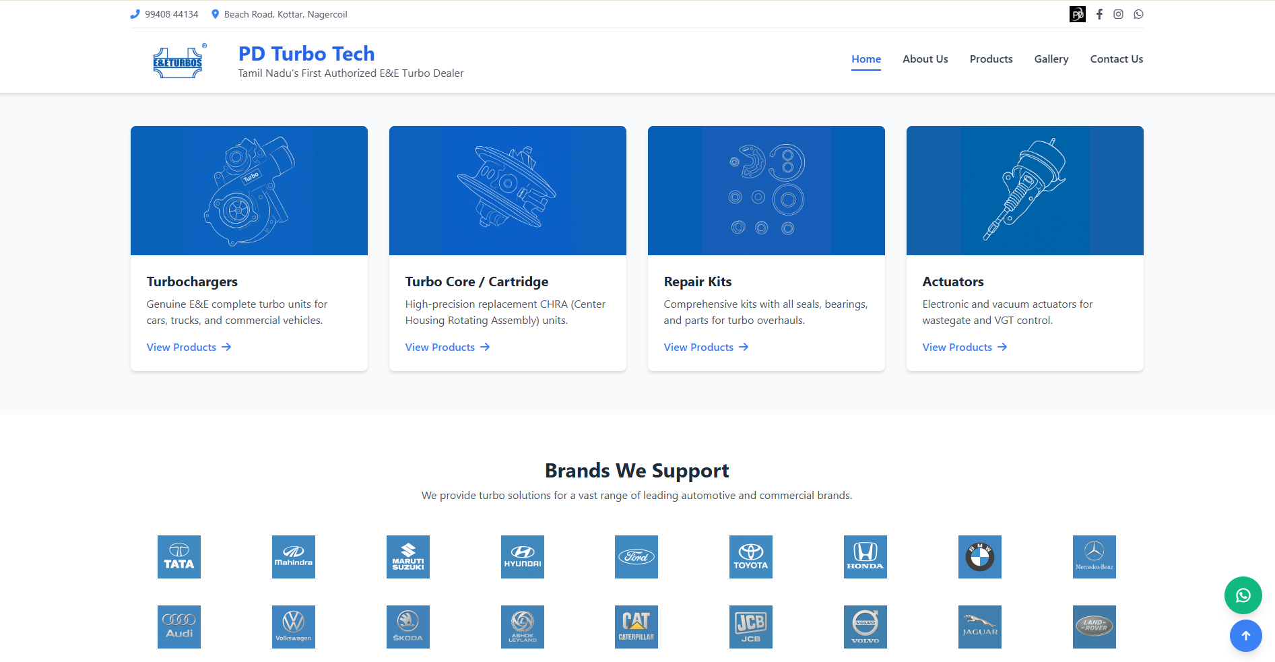
Task: Open the Instagram icon in header
Action: tap(1118, 14)
